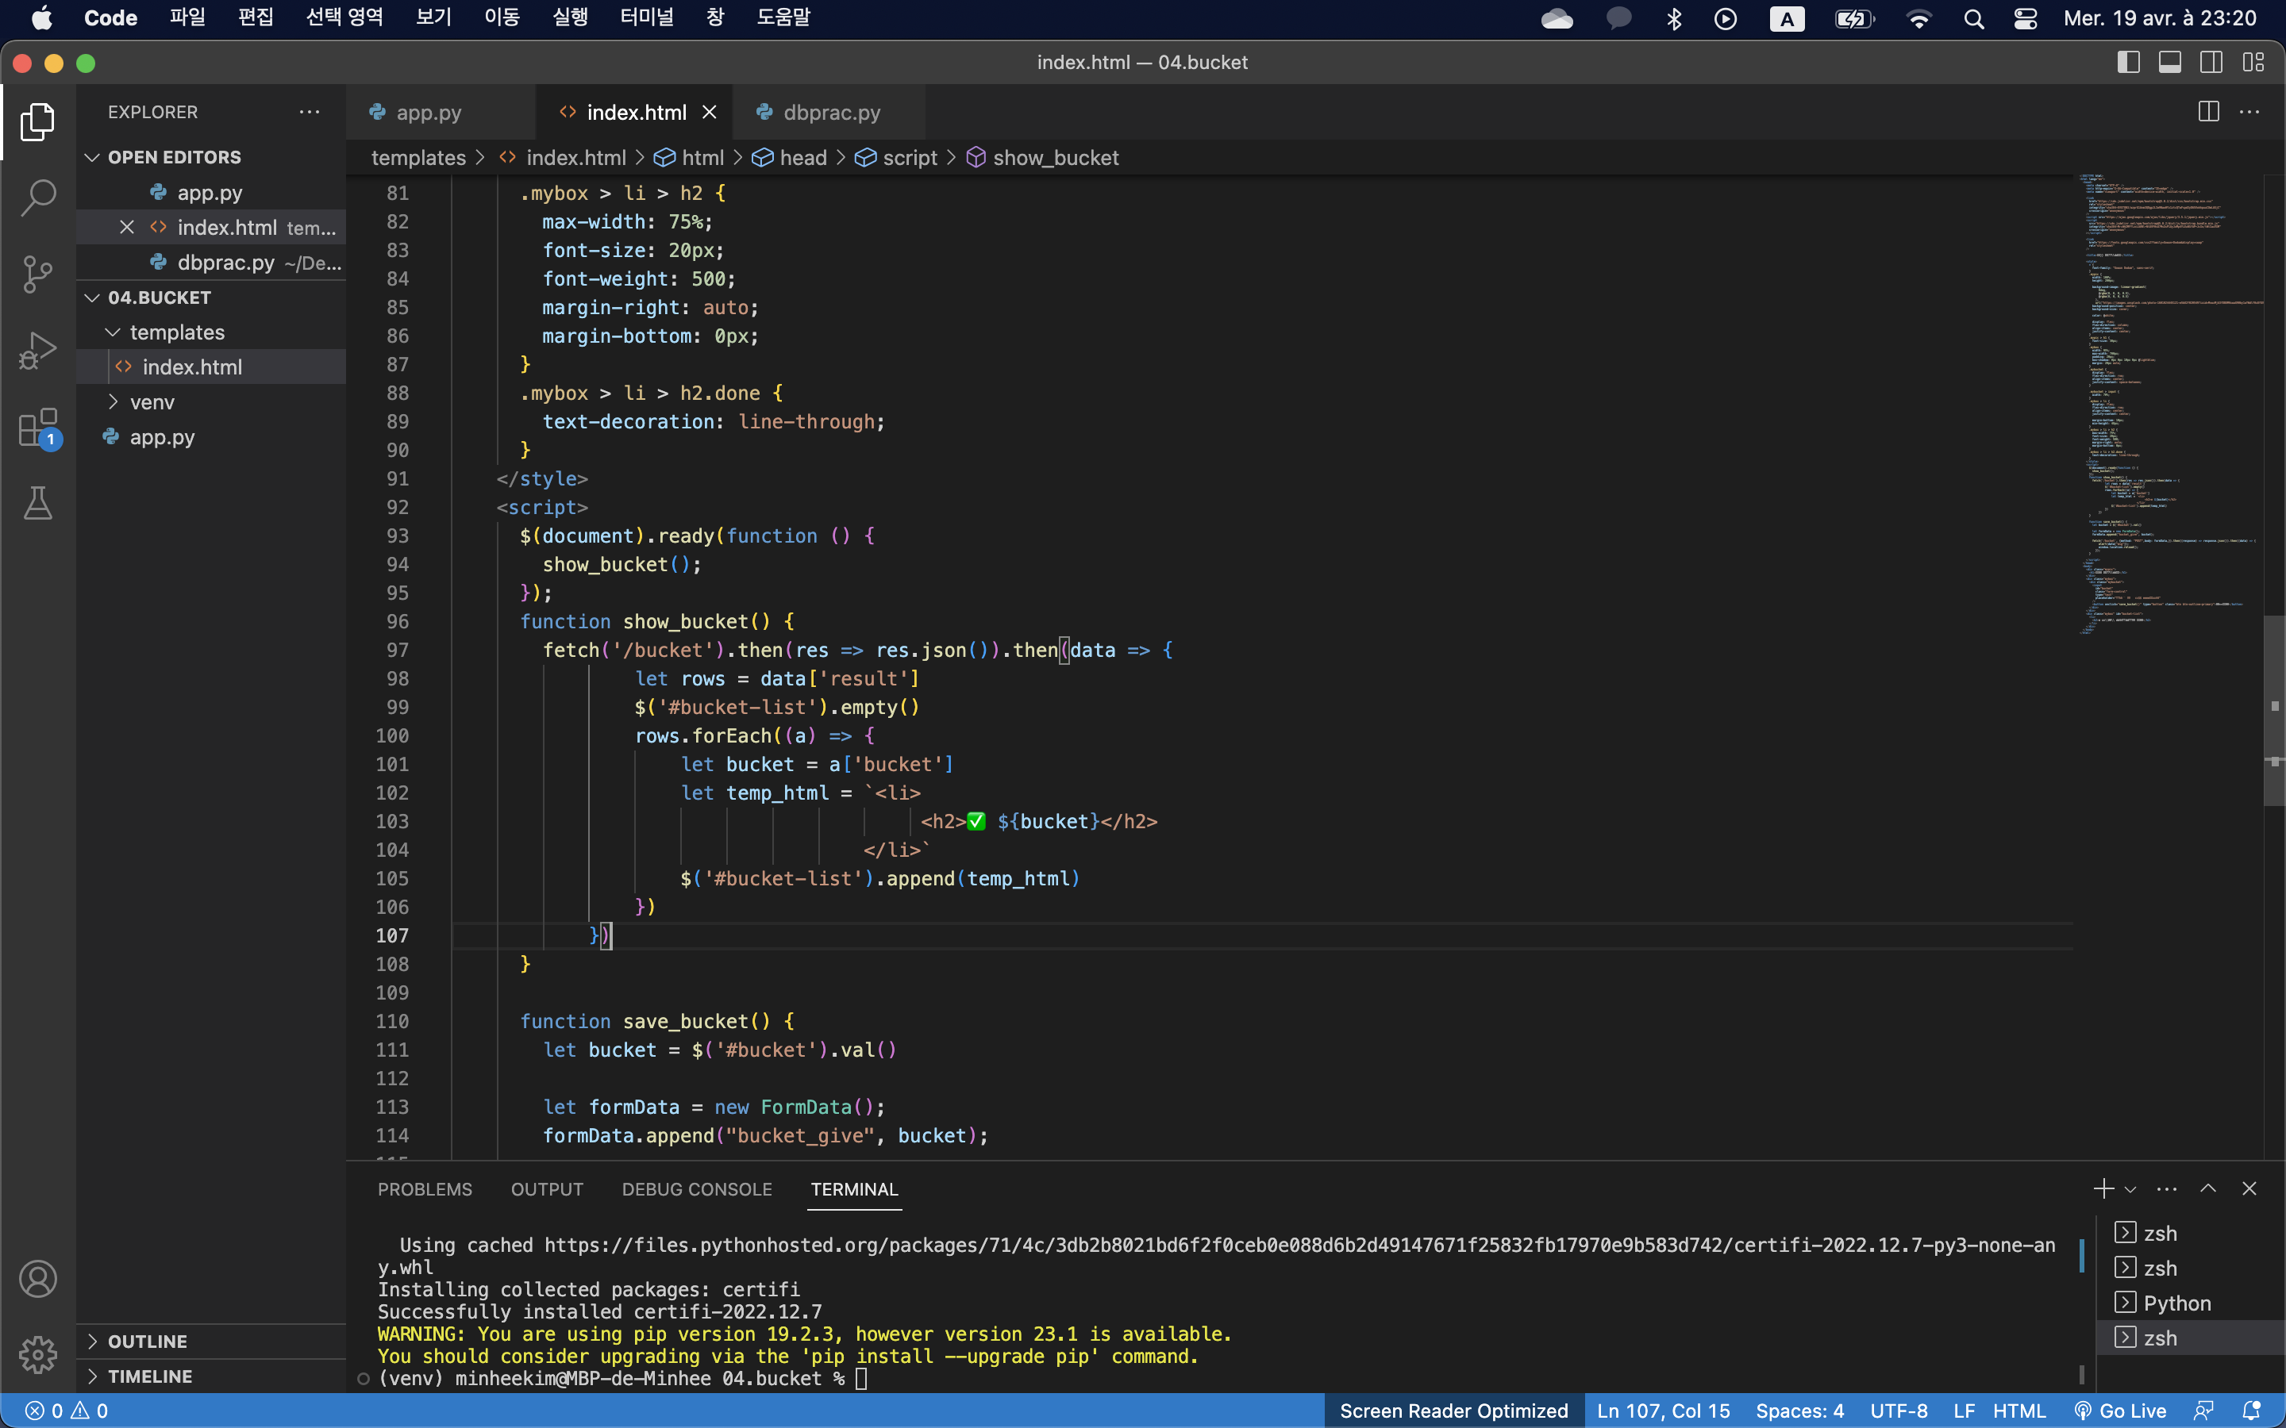The image size is (2286, 1428).
Task: Change file encoding UTF-8
Action: click(x=1899, y=1411)
